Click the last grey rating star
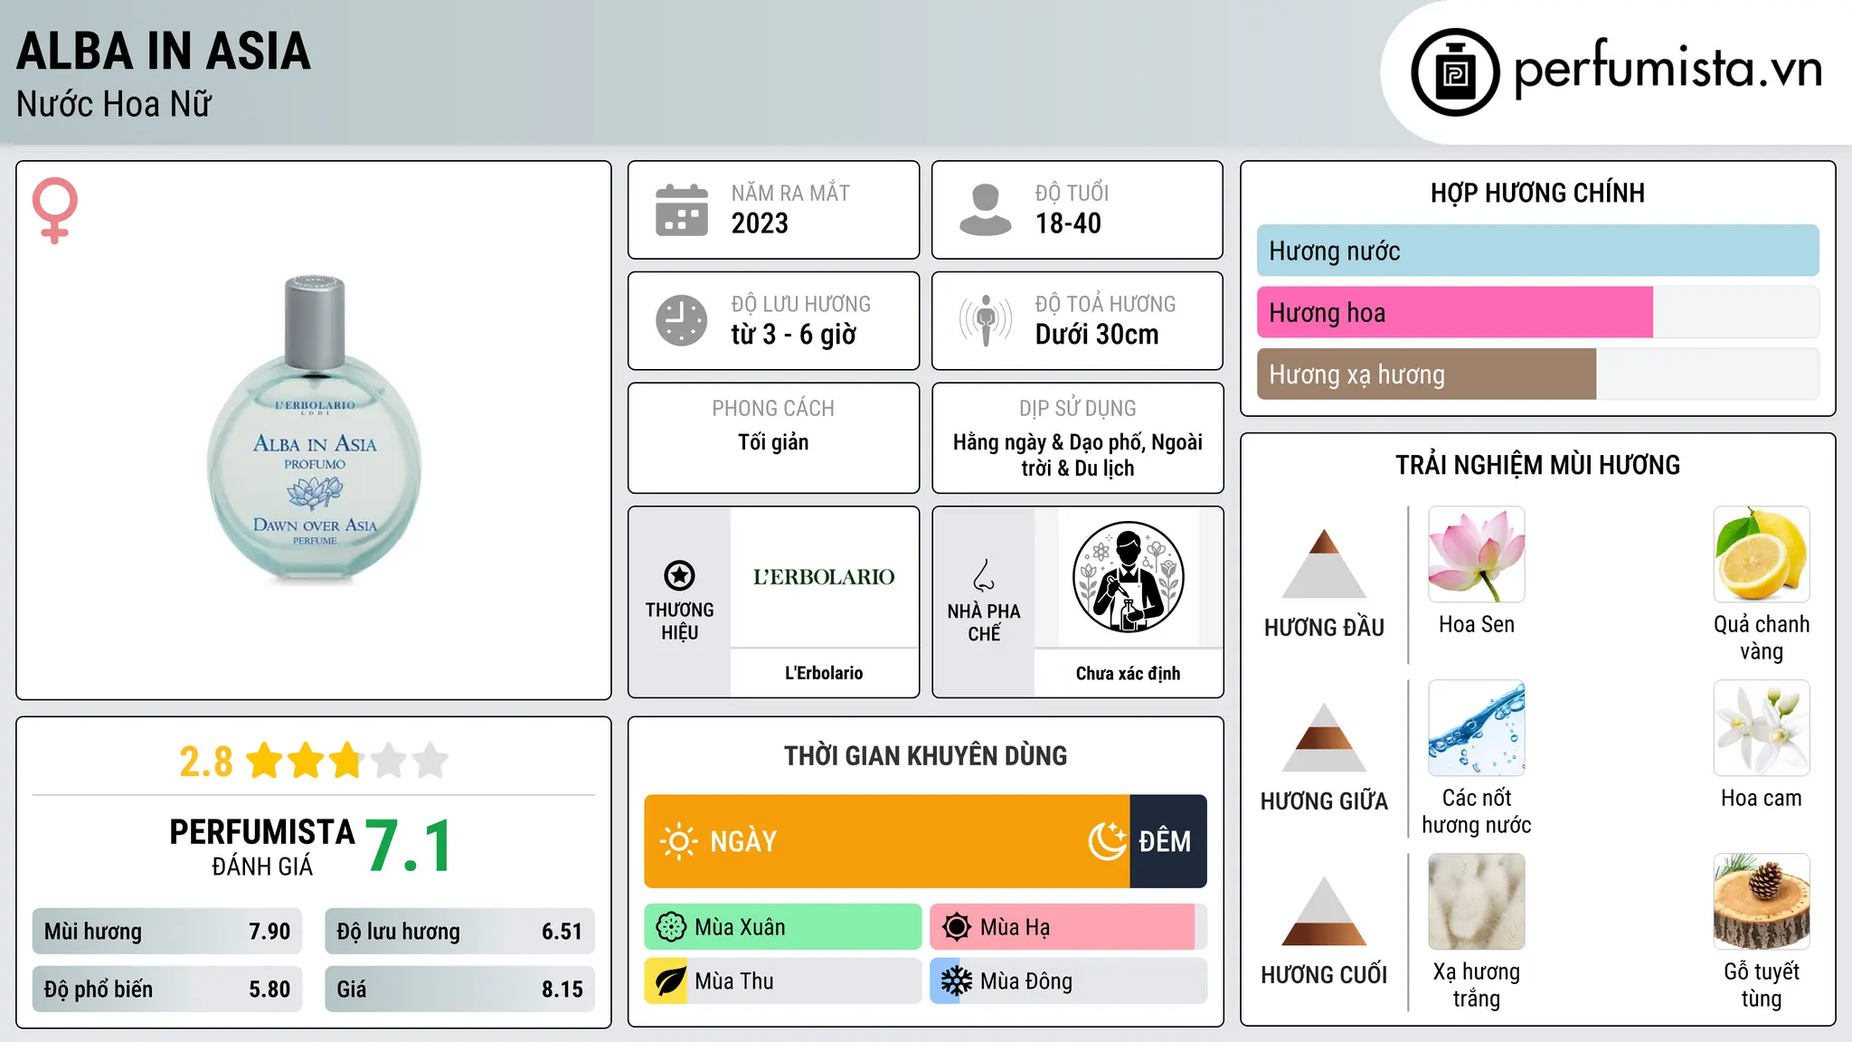Screen dimensions: 1852x1042 pos(430,761)
